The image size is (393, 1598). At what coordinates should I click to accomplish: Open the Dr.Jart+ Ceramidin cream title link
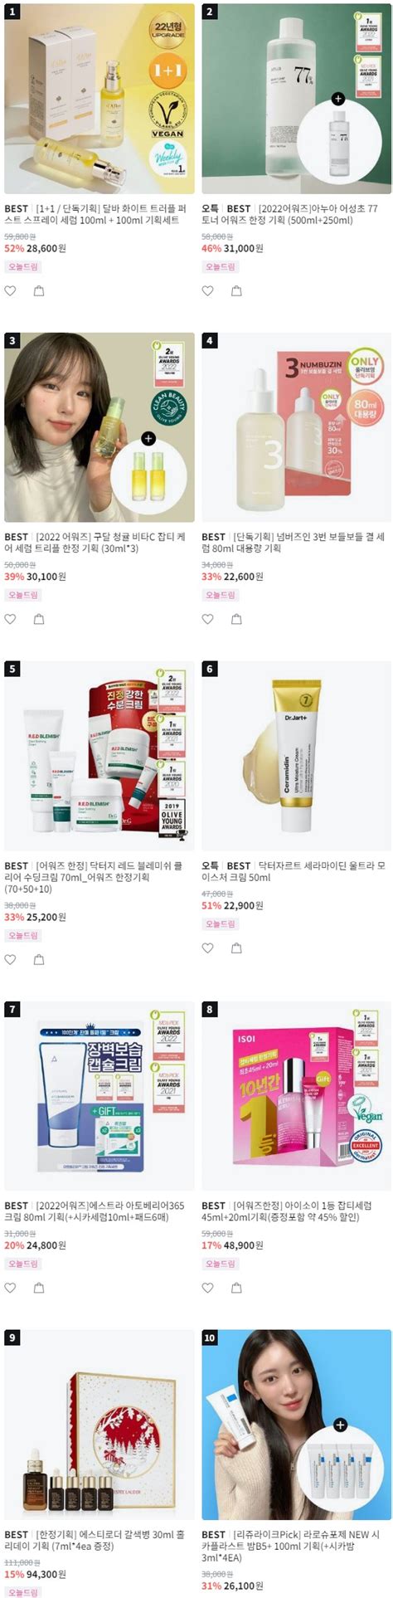point(294,871)
